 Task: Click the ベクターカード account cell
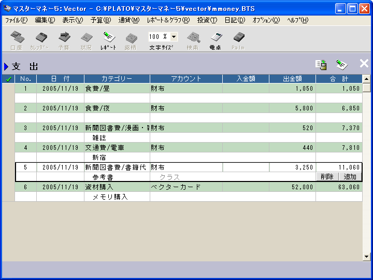186,187
